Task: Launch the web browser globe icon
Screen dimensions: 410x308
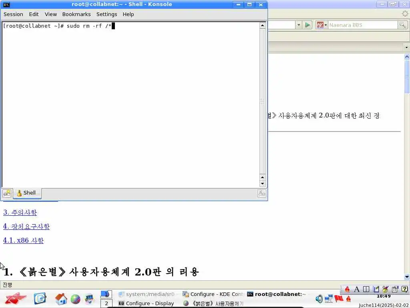Action: 75,299
